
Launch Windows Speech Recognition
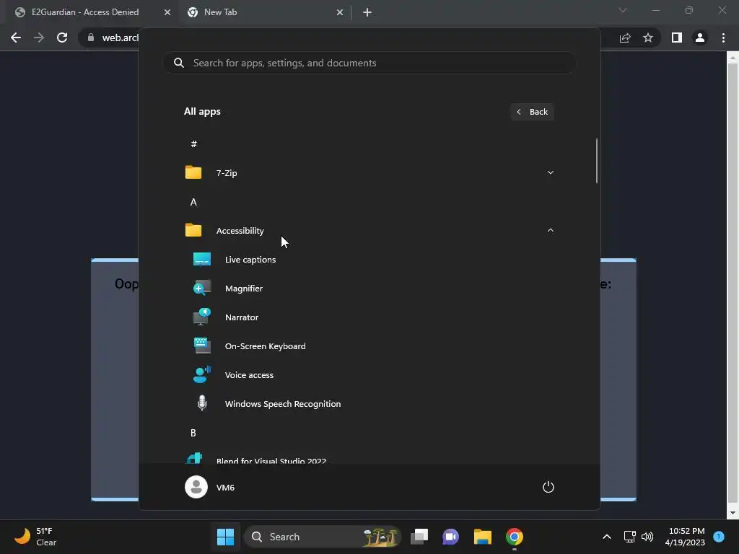[x=369, y=404]
